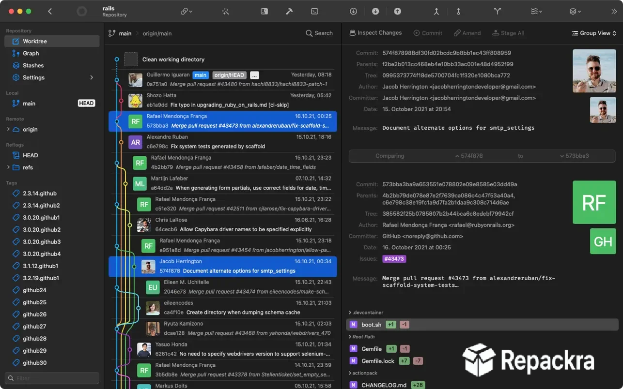Image resolution: width=623 pixels, height=389 pixels.
Task: Click the push up-arrow icon
Action: pyautogui.click(x=397, y=11)
